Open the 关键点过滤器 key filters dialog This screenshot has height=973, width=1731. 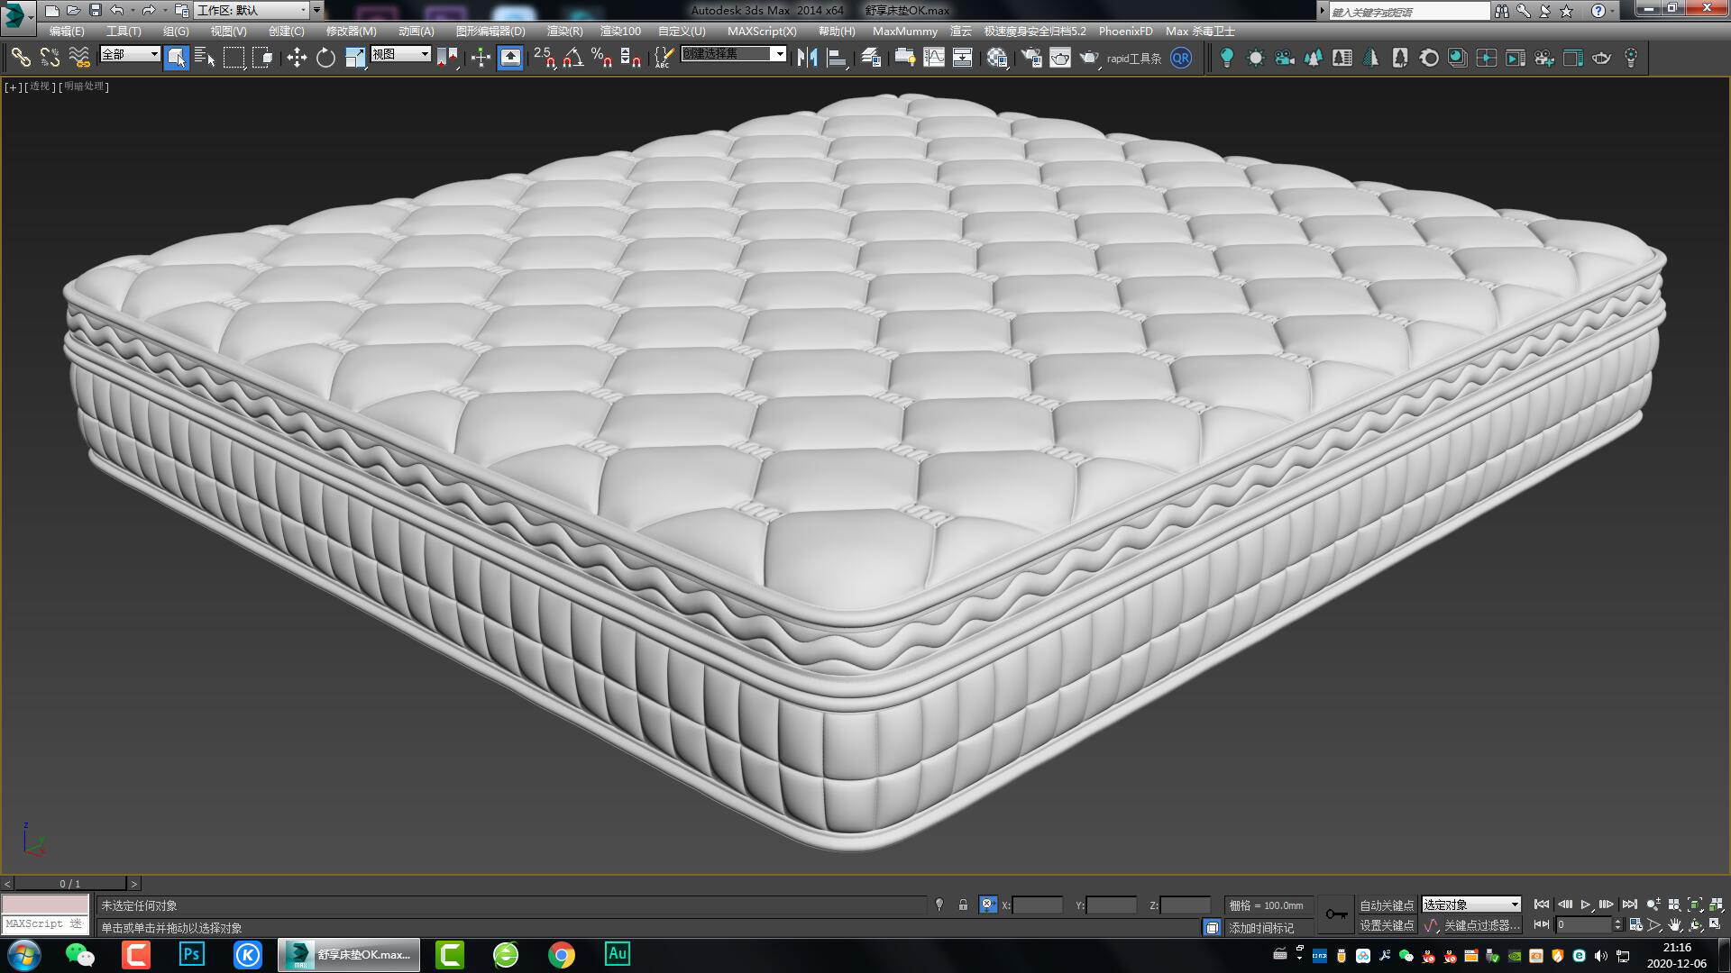coord(1483,925)
